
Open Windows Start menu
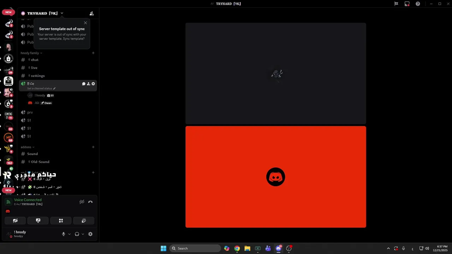[x=163, y=248]
